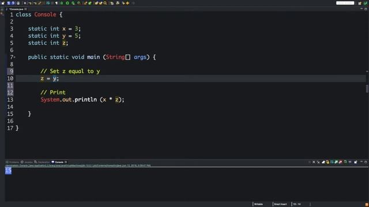
Task: Click the selected output 15 in console
Action: click(8, 170)
